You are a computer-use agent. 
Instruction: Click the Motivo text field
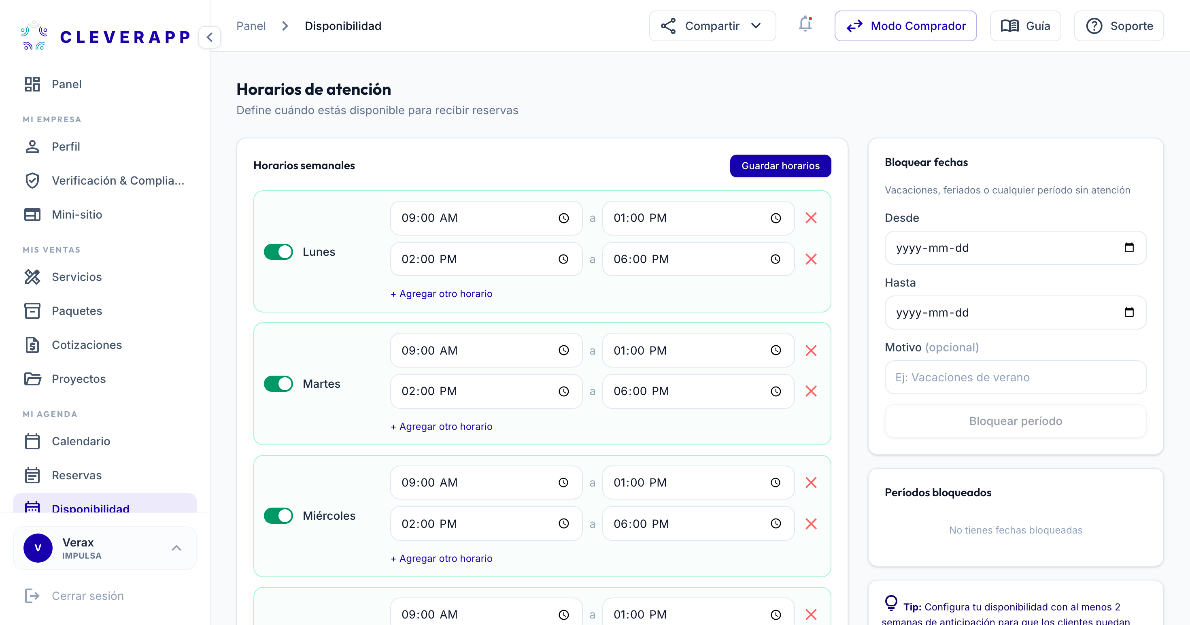[1016, 377]
